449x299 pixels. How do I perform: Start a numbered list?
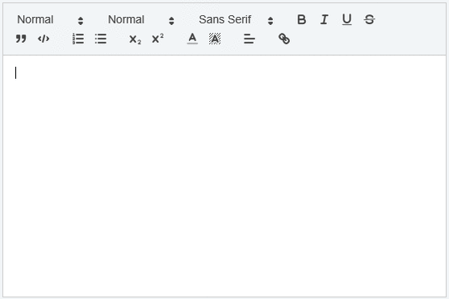78,39
